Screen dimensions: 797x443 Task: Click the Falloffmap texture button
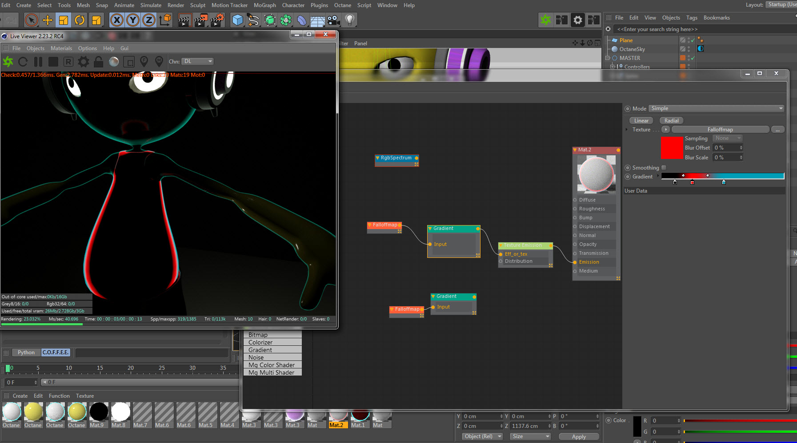720,130
